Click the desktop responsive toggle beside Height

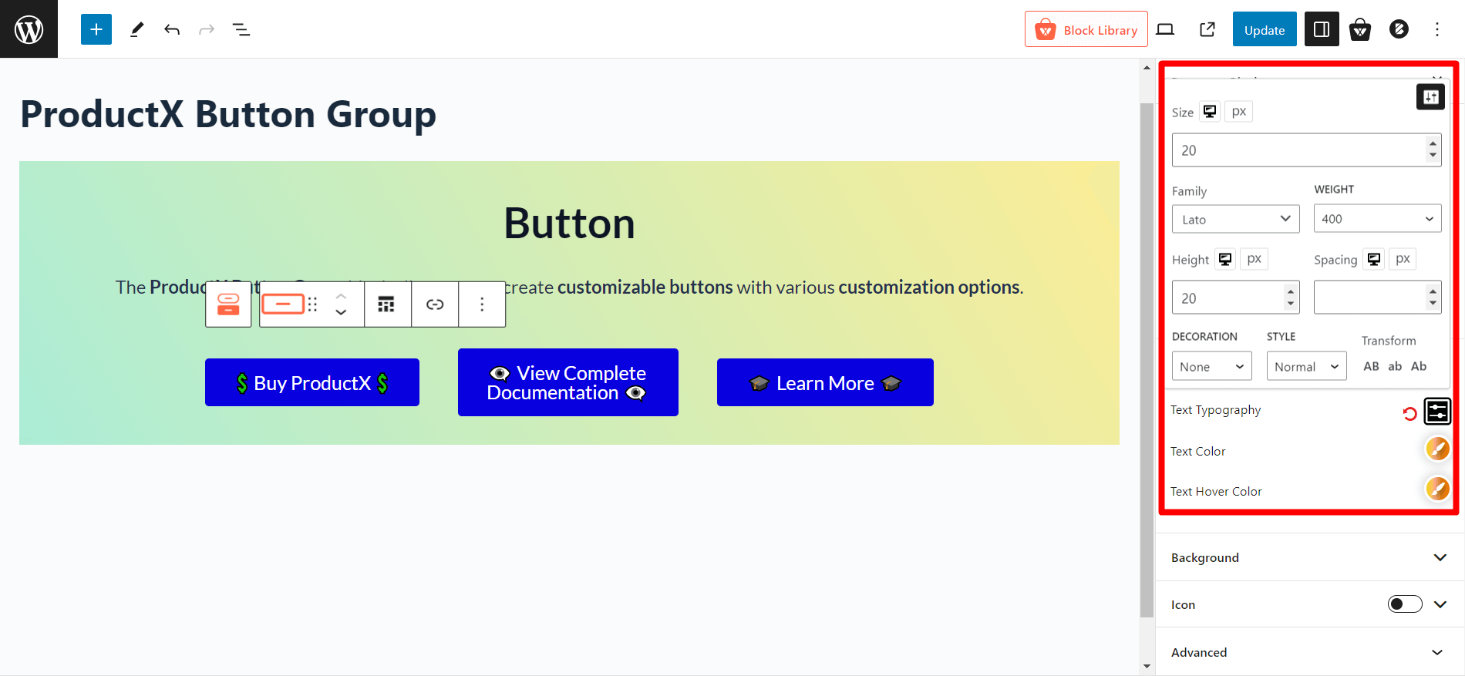point(1224,258)
